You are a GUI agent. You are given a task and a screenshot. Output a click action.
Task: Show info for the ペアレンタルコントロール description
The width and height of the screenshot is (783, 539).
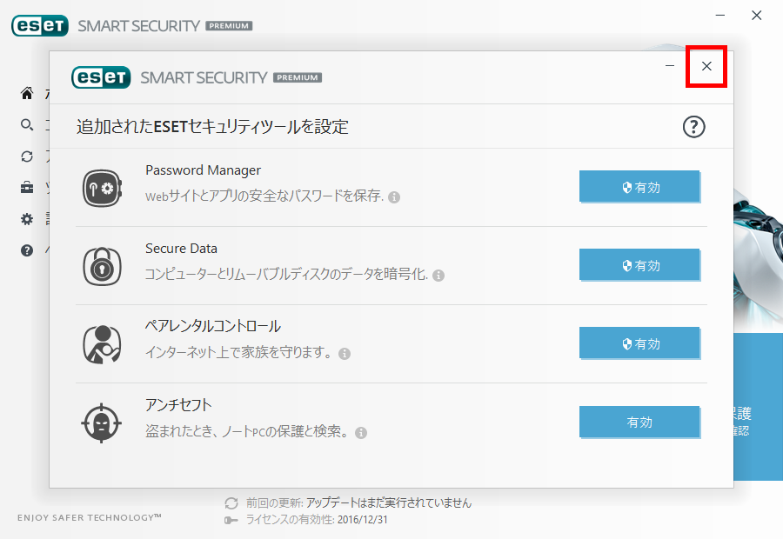345,354
